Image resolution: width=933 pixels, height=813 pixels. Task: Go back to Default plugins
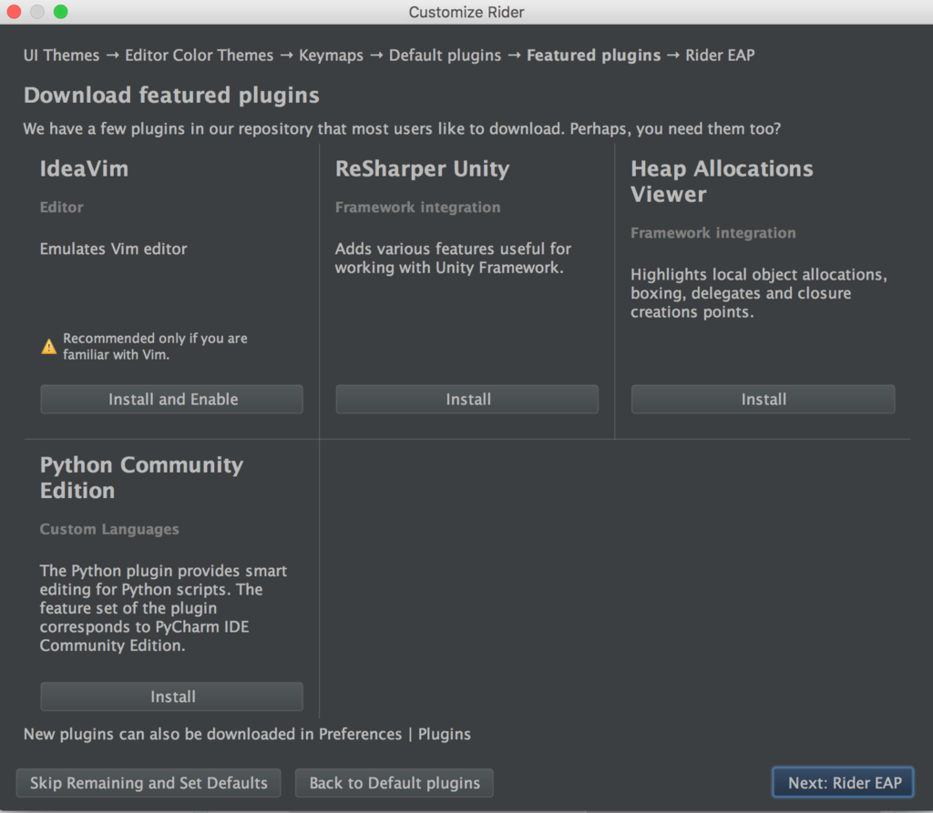click(394, 783)
